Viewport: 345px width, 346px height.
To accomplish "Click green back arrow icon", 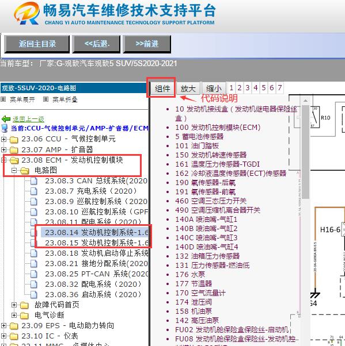I will (6, 119).
